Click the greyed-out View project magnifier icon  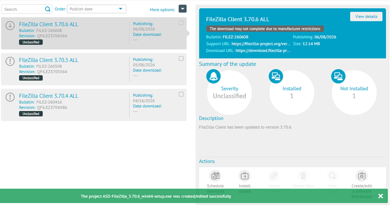[332, 176]
